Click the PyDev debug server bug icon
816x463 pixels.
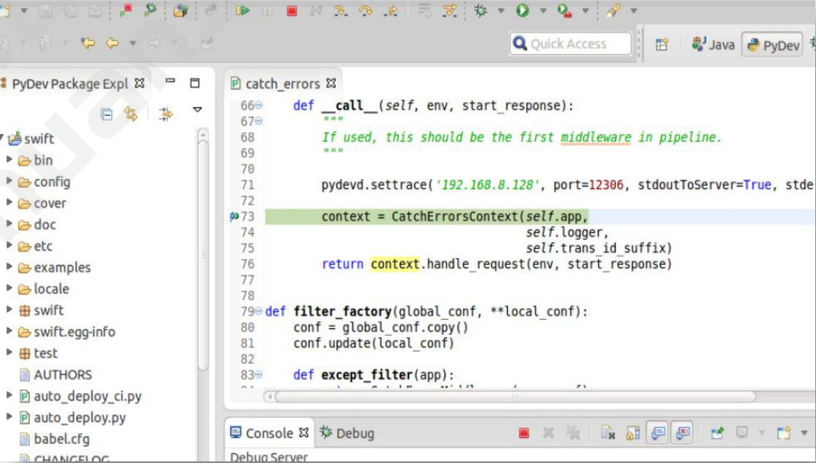151,10
